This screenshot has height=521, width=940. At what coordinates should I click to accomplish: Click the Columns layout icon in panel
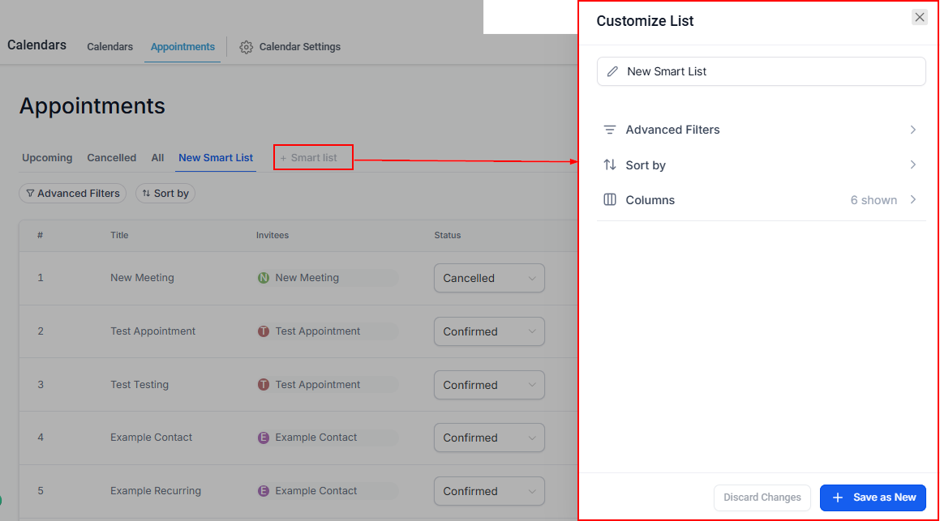point(610,200)
